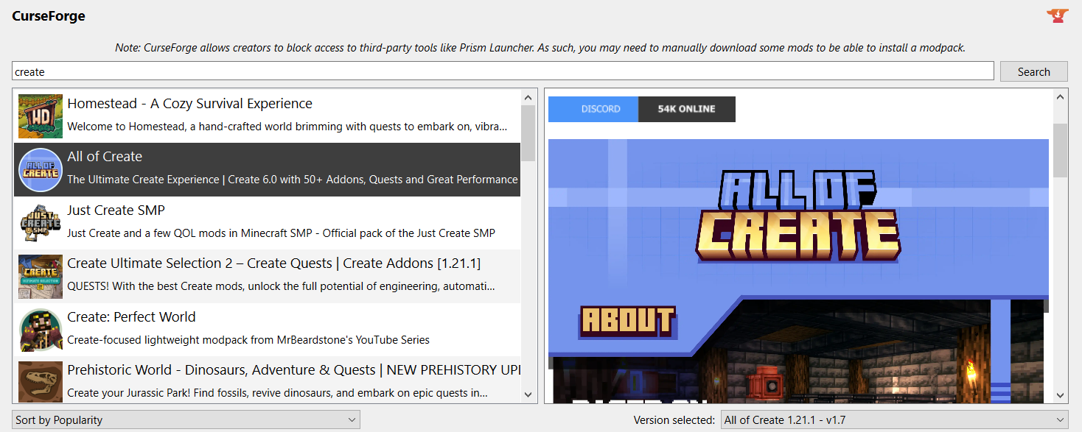This screenshot has width=1082, height=432.
Task: Click the modpack list scrollbar thumb
Action: (x=528, y=133)
